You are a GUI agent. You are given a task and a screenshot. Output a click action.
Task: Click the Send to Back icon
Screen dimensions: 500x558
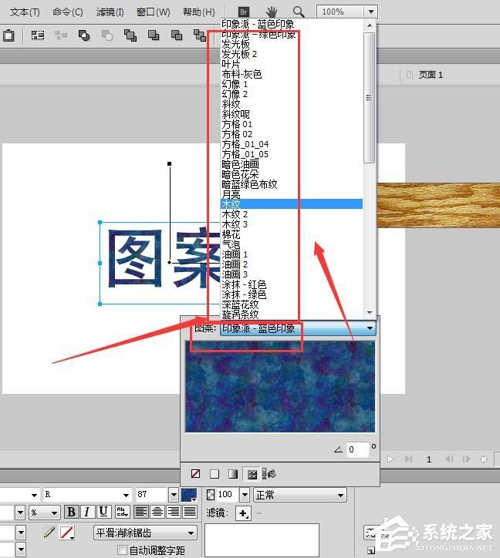(200, 35)
